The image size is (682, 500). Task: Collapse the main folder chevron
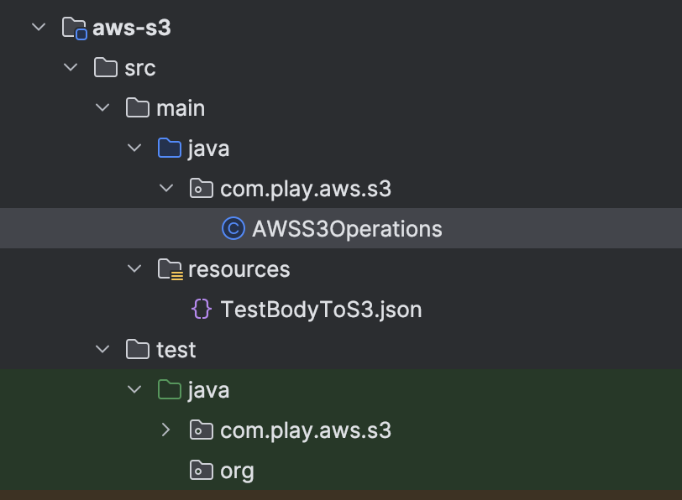[102, 107]
